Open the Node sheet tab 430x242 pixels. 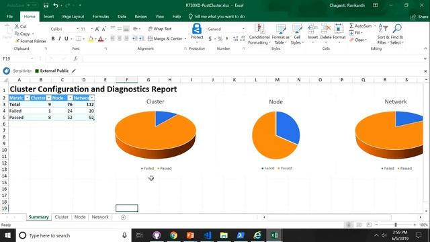[80, 216]
